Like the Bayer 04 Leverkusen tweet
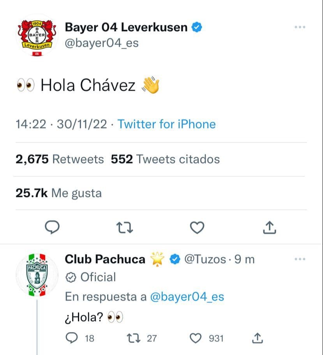The width and height of the screenshot is (323, 355). coord(197,227)
